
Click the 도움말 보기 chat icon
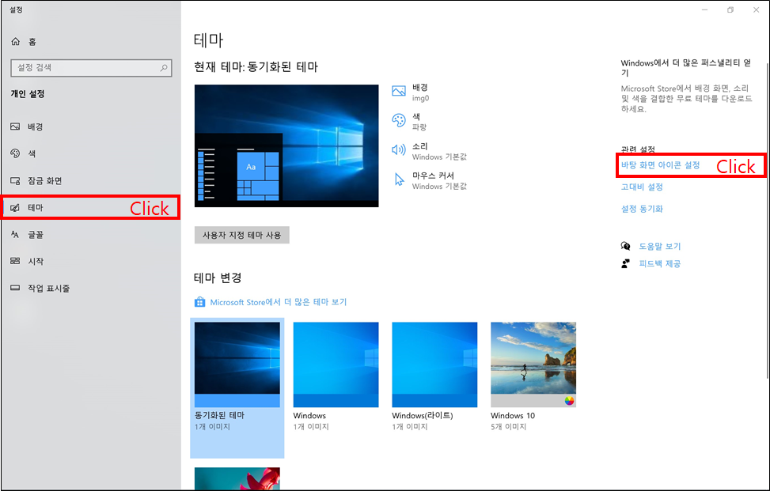pyautogui.click(x=626, y=246)
